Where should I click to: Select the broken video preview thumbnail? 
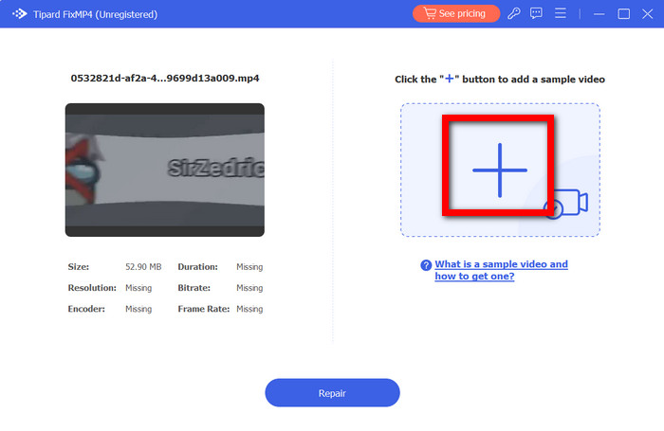pos(164,170)
